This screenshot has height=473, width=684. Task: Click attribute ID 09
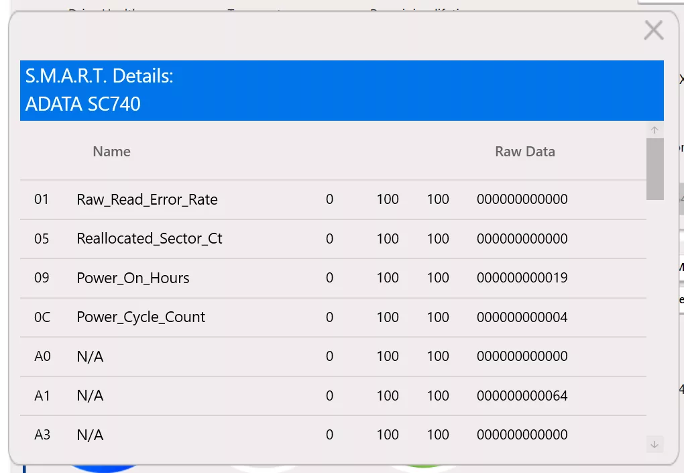(42, 278)
